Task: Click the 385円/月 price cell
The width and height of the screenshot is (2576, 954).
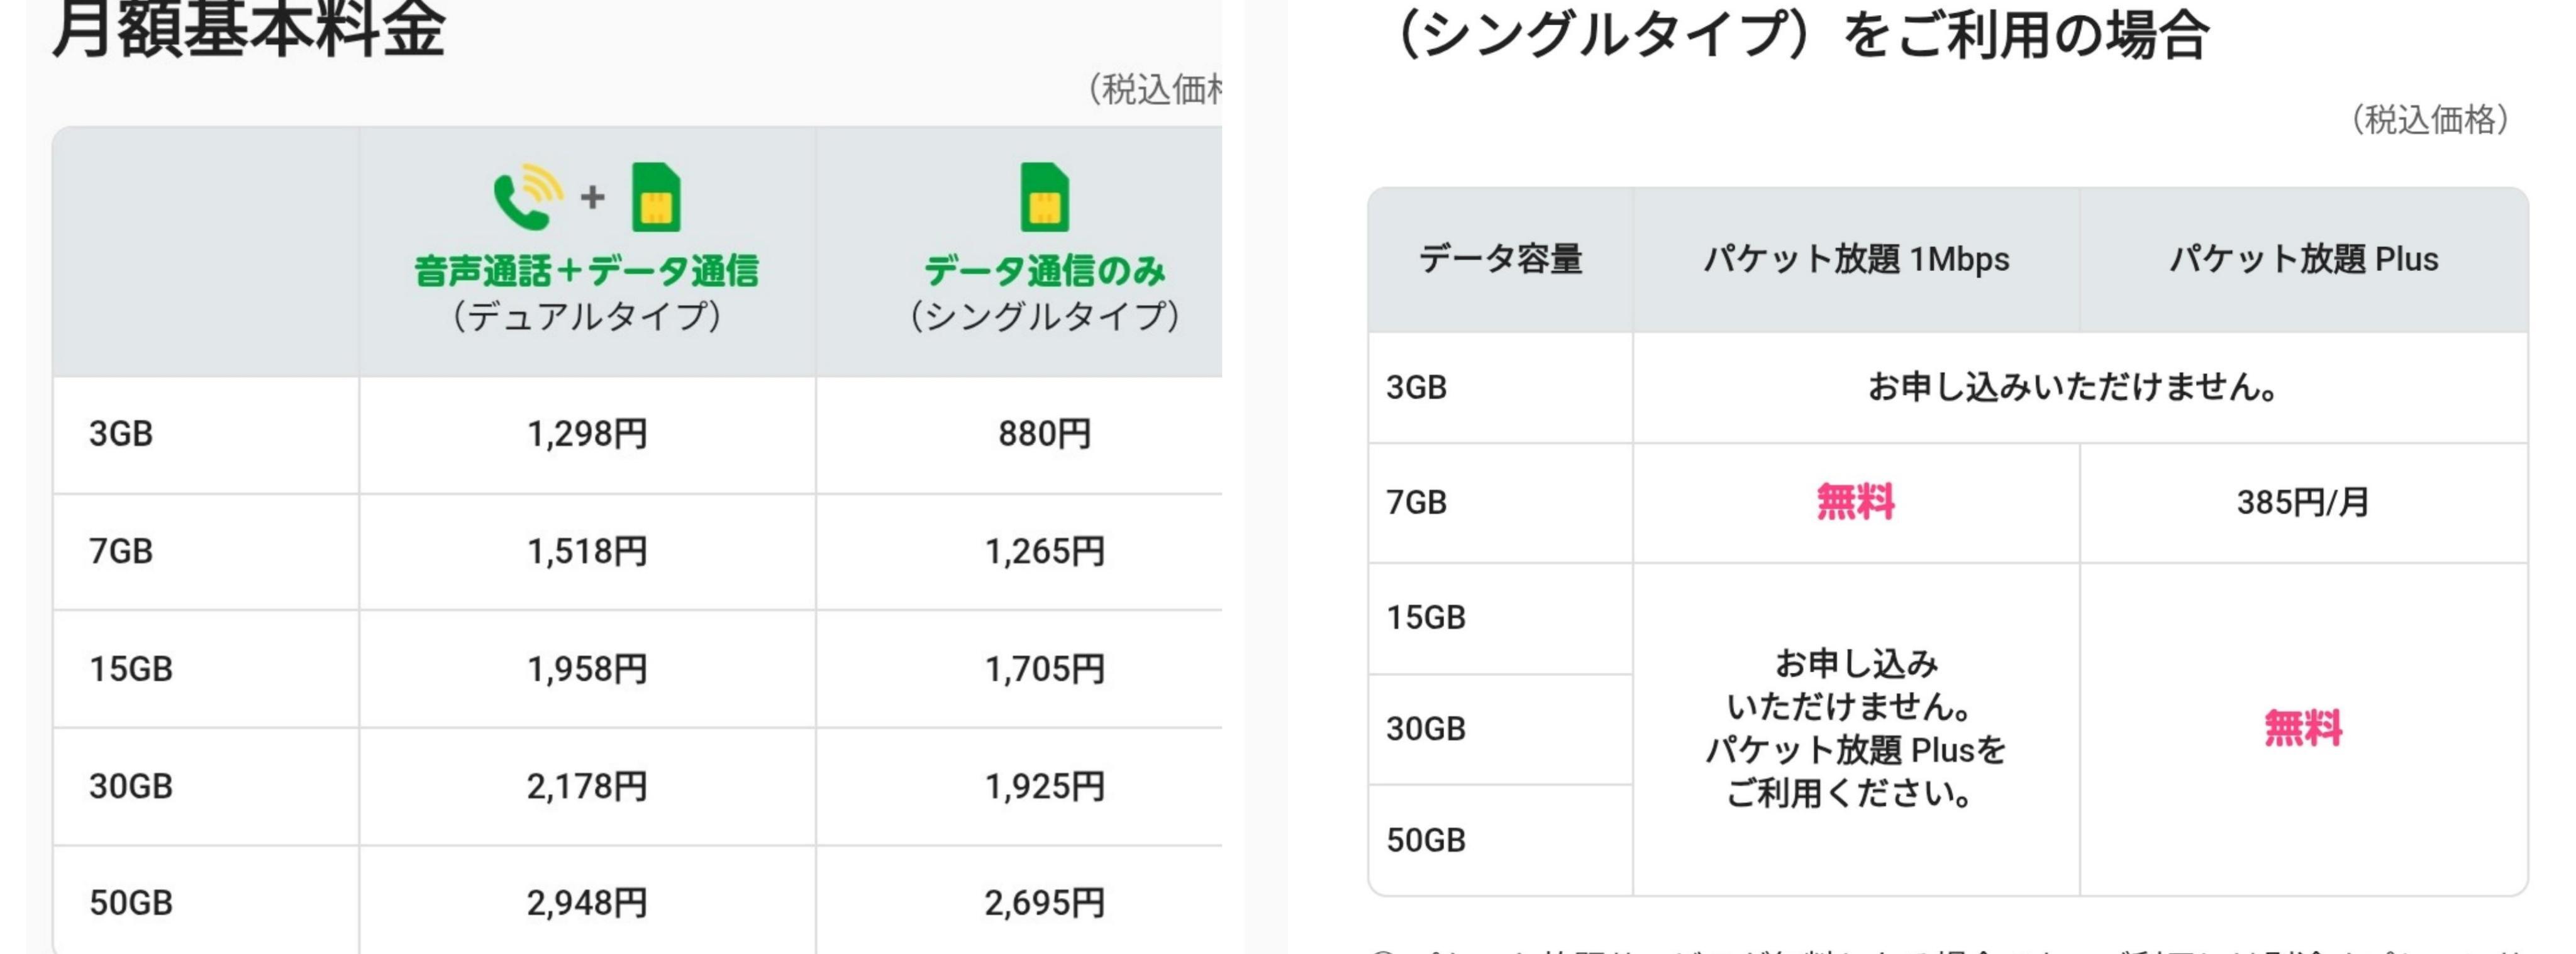Action: coord(2303,502)
